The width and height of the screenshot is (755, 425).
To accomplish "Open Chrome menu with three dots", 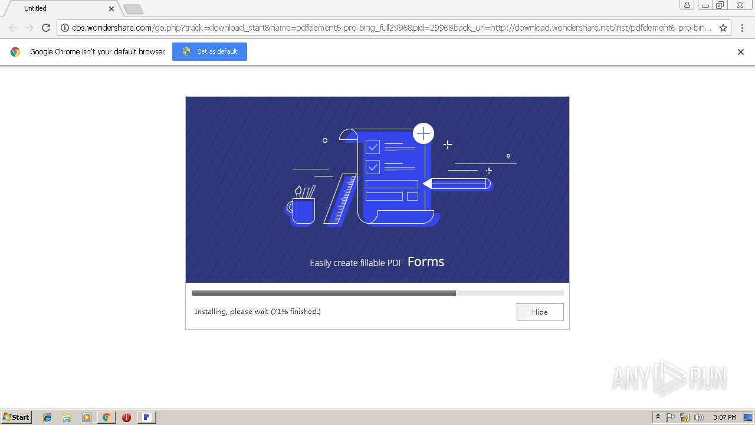I will [x=742, y=28].
